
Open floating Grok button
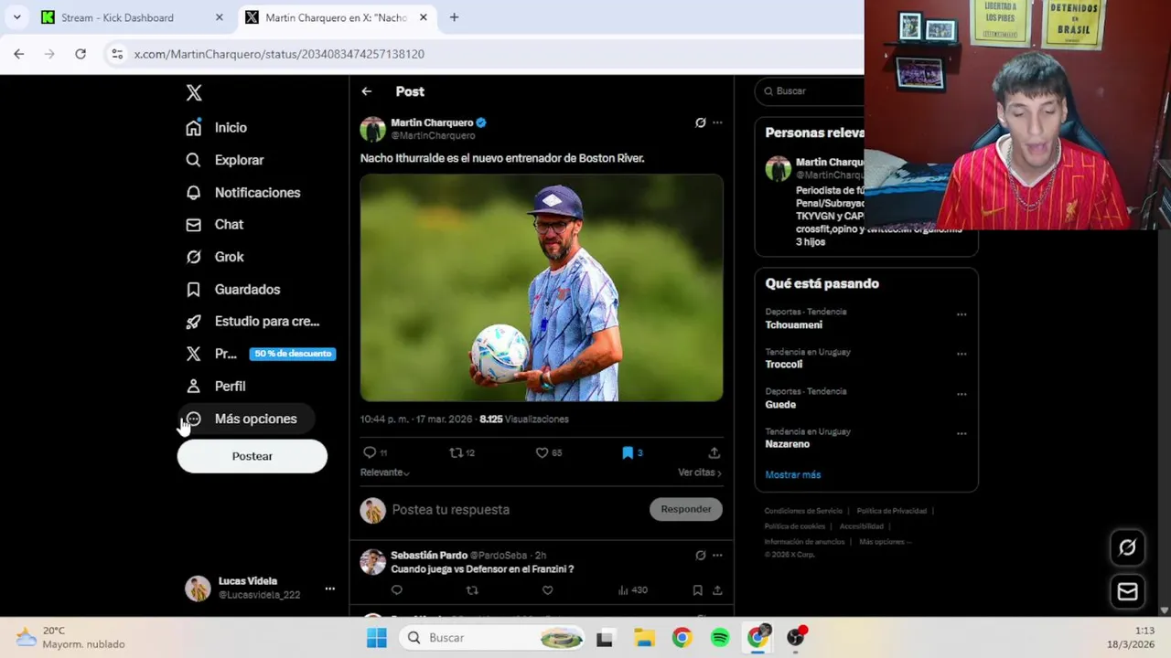pyautogui.click(x=1127, y=547)
